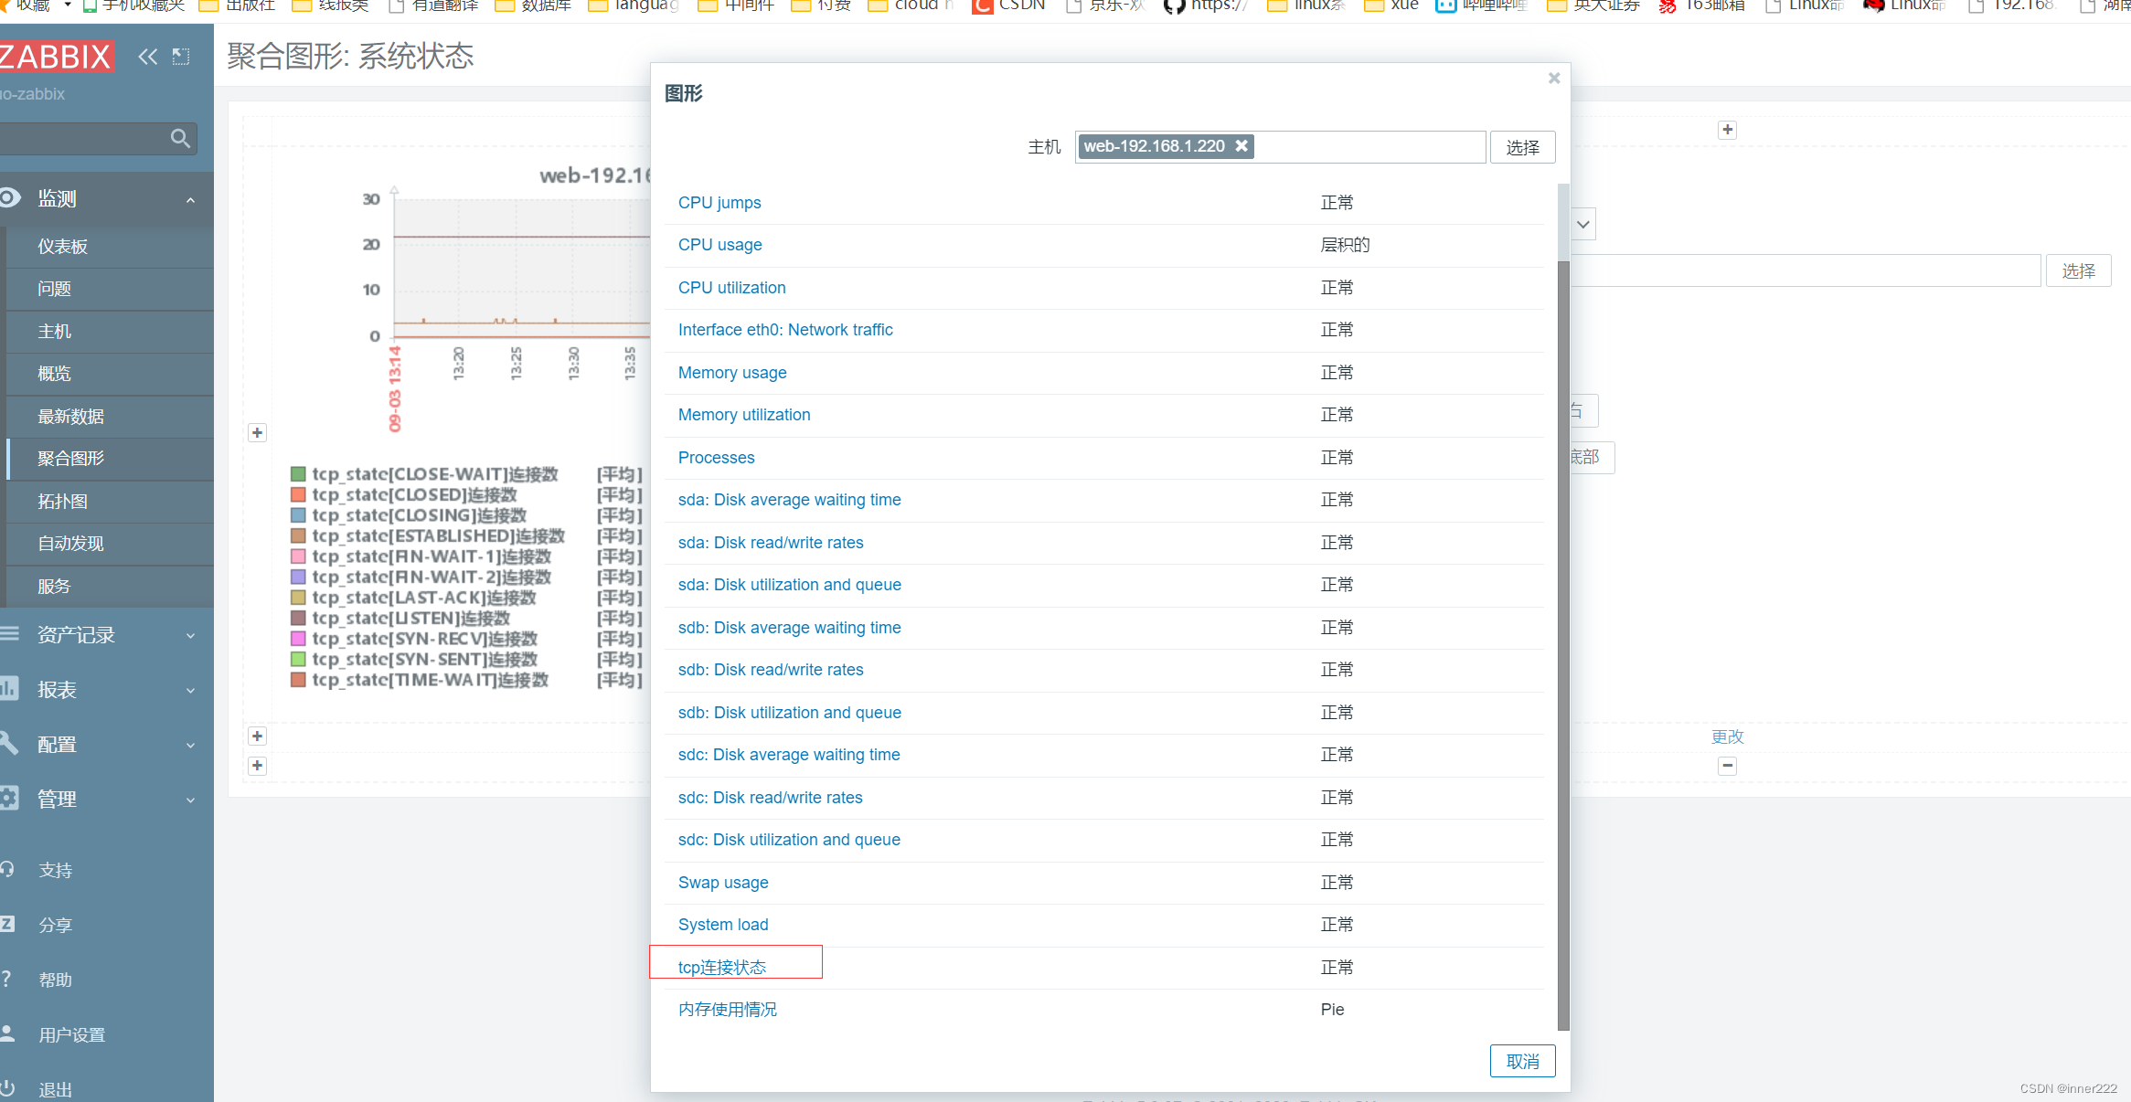Select Interface eth0: Network traffic graph
This screenshot has width=2131, height=1102.
click(785, 330)
